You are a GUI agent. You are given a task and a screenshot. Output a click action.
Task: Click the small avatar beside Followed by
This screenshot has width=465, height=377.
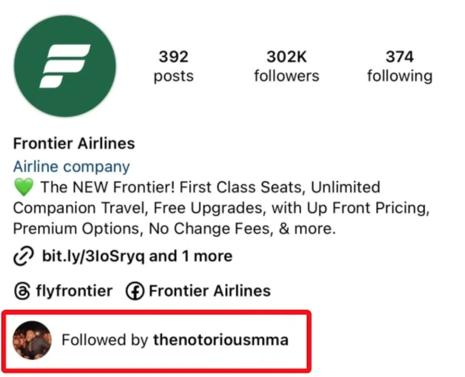32,340
